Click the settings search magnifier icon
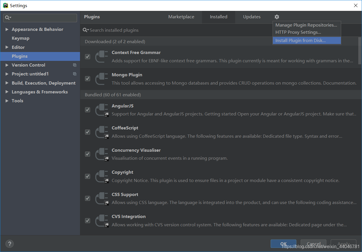Viewport: 362px width, 252px height. [8, 18]
